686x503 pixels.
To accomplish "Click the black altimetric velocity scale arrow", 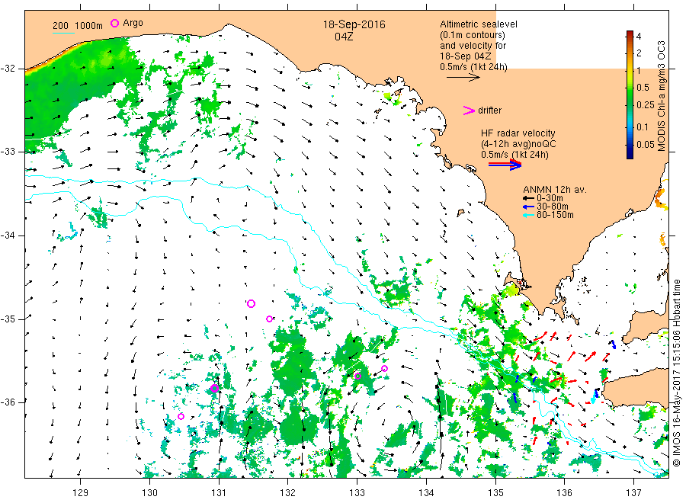I will coord(463,78).
